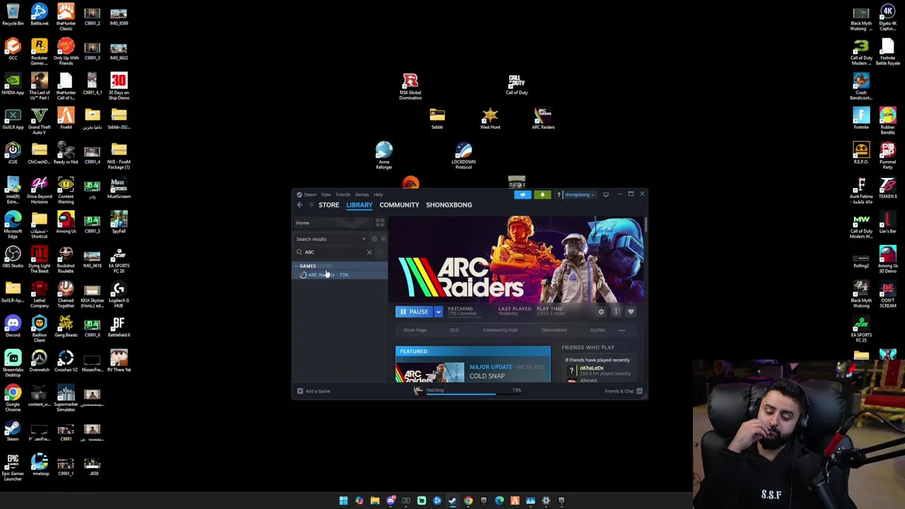Select the Battle.net desktop icon
This screenshot has height=509, width=905.
pyautogui.click(x=40, y=16)
